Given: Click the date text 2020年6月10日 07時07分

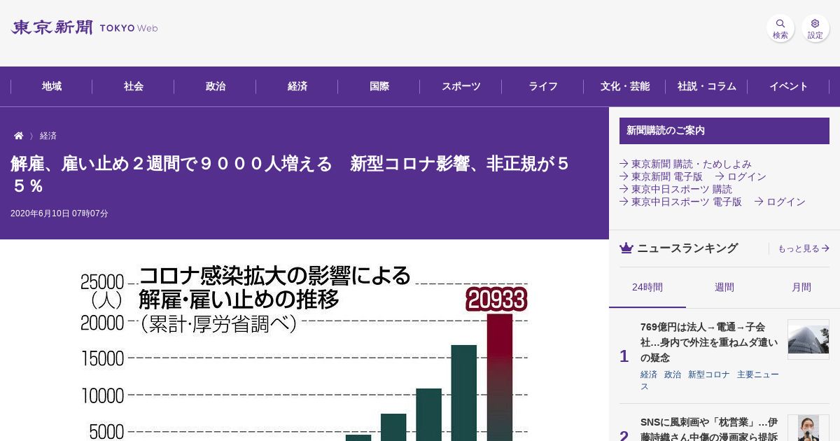Looking at the screenshot, I should click(59, 213).
